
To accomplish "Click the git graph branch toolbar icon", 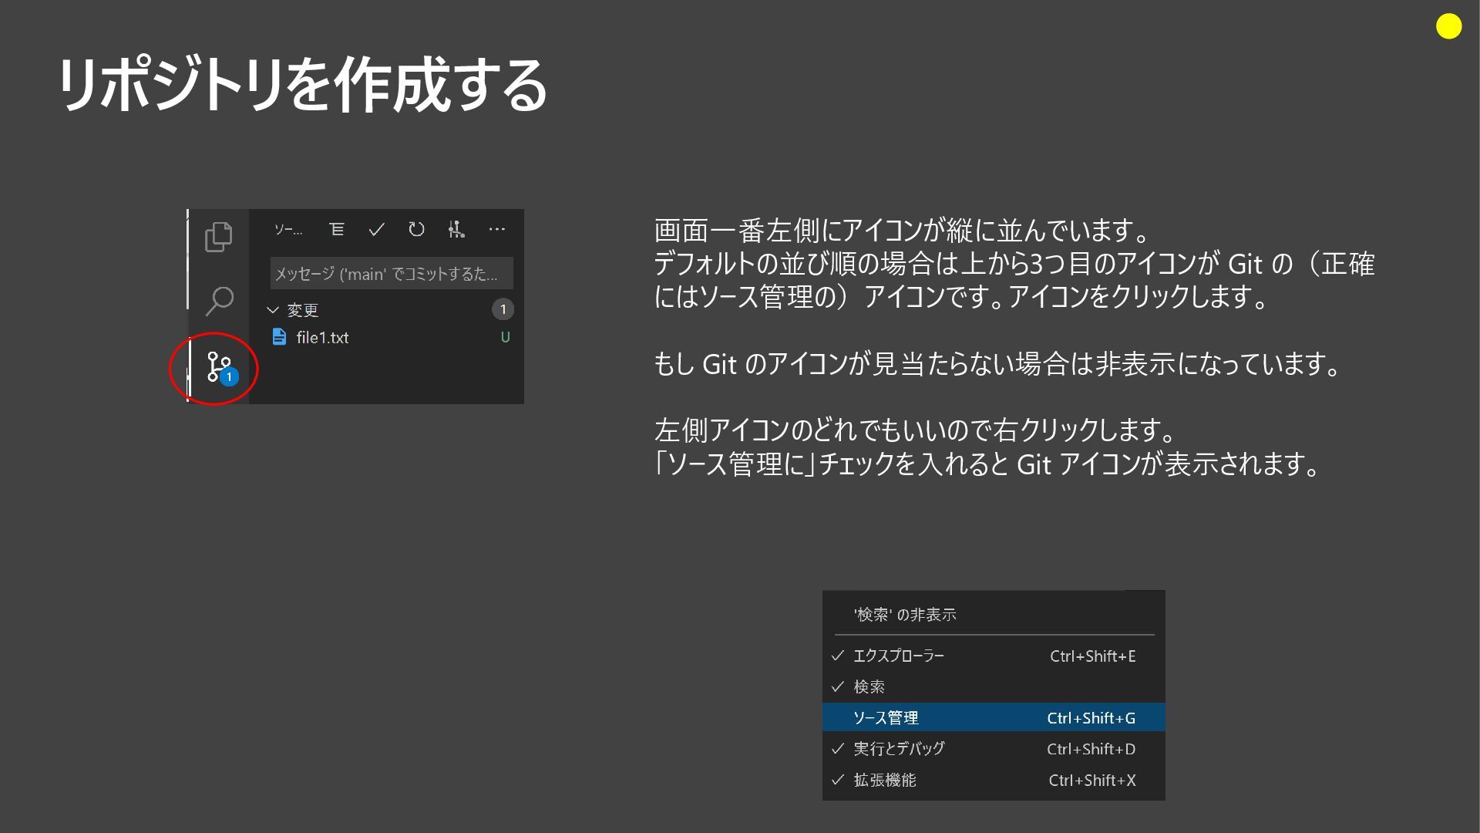I will (456, 229).
